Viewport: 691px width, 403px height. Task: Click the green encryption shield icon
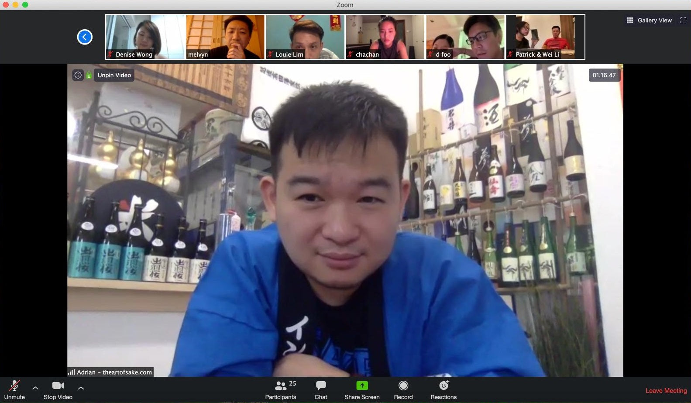tap(89, 76)
